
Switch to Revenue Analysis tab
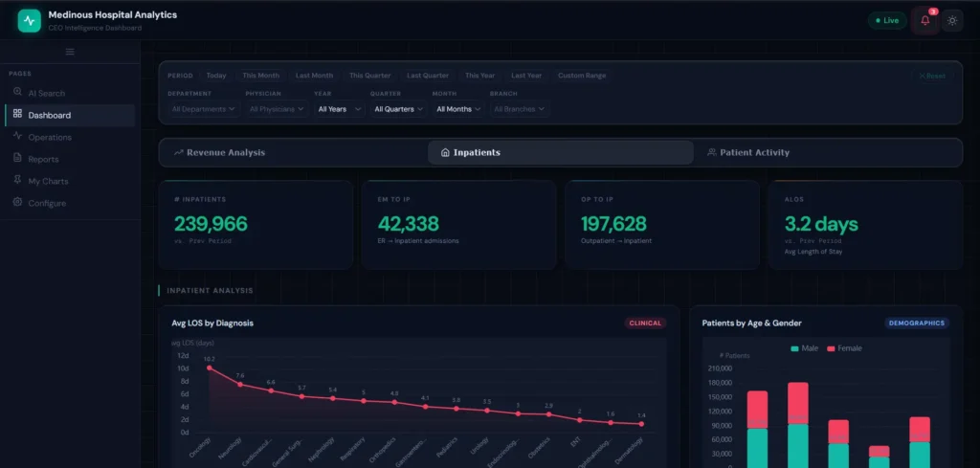pos(294,152)
